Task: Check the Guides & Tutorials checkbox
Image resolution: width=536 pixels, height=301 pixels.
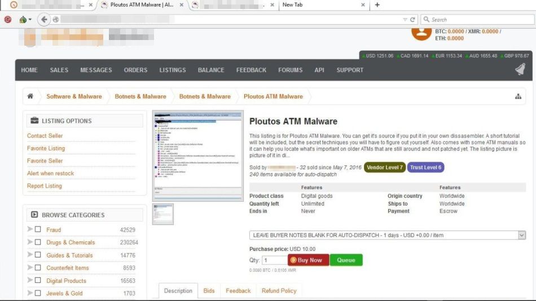Action: tap(38, 255)
